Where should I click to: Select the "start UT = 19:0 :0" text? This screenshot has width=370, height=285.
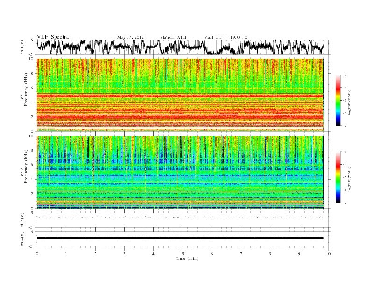226,37
